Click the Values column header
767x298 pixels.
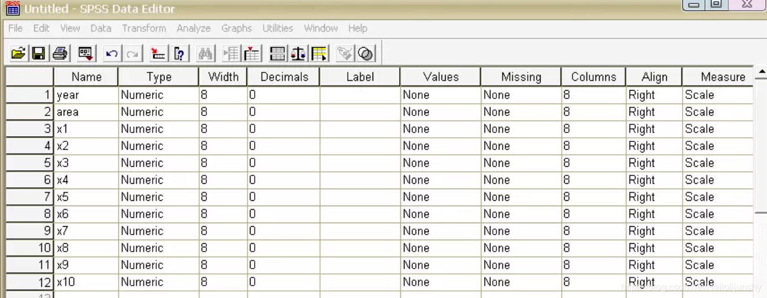pos(440,77)
